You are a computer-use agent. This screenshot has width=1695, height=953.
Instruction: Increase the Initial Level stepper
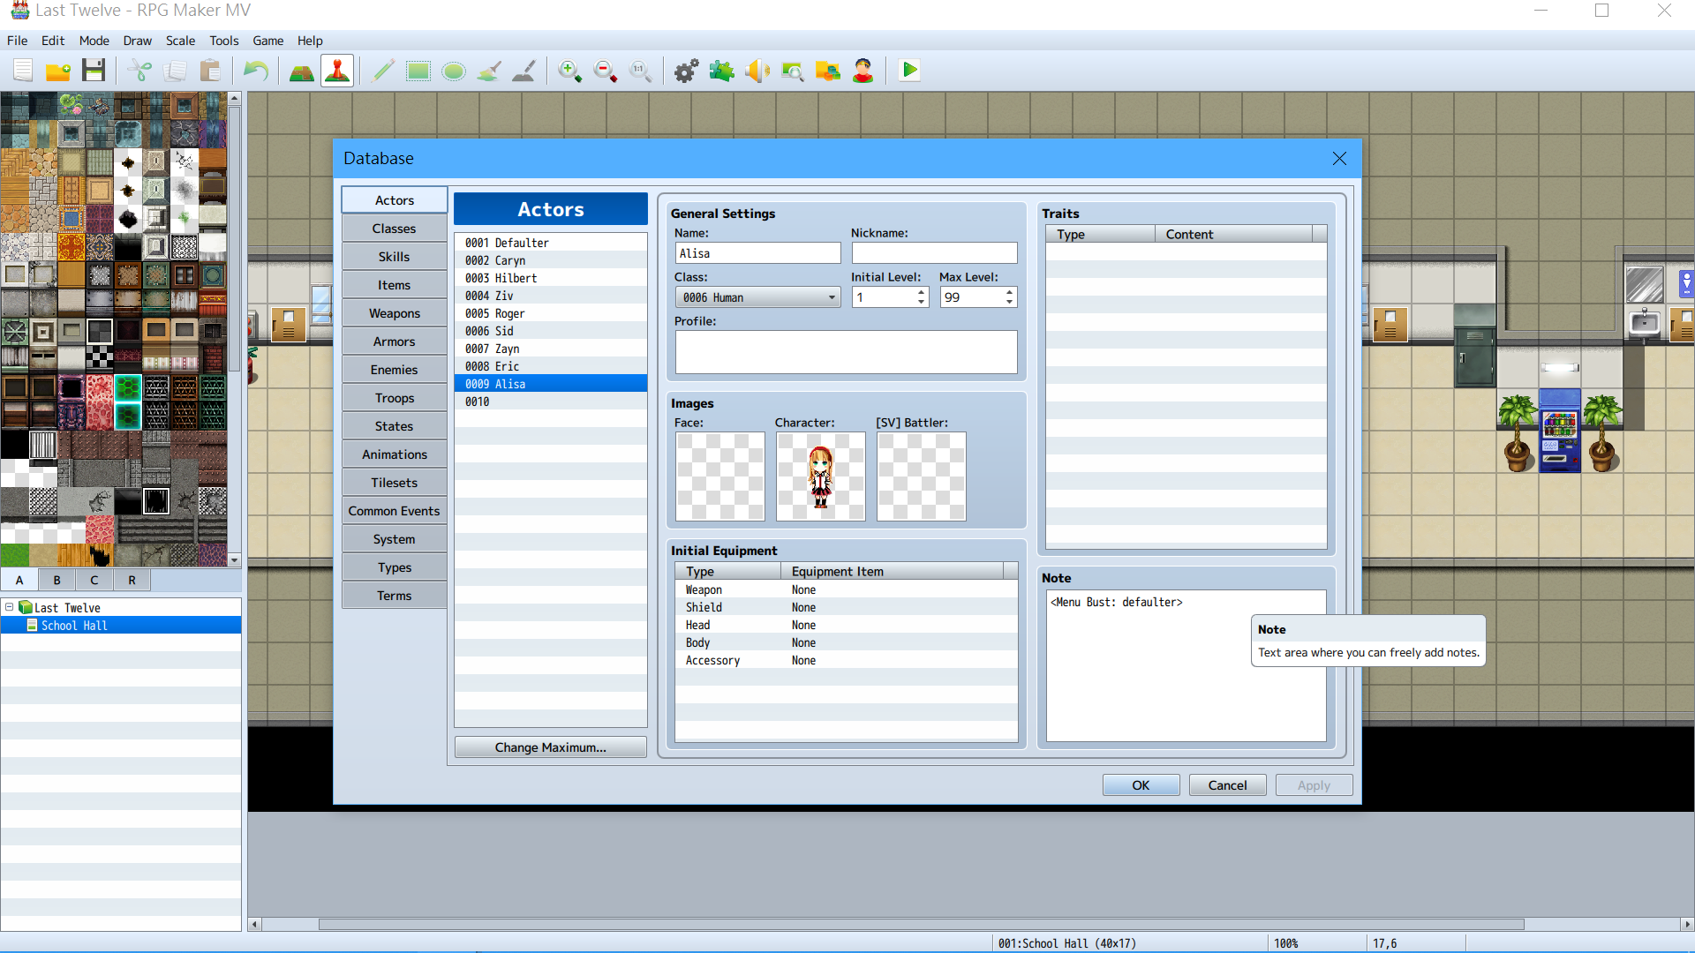[x=921, y=293]
